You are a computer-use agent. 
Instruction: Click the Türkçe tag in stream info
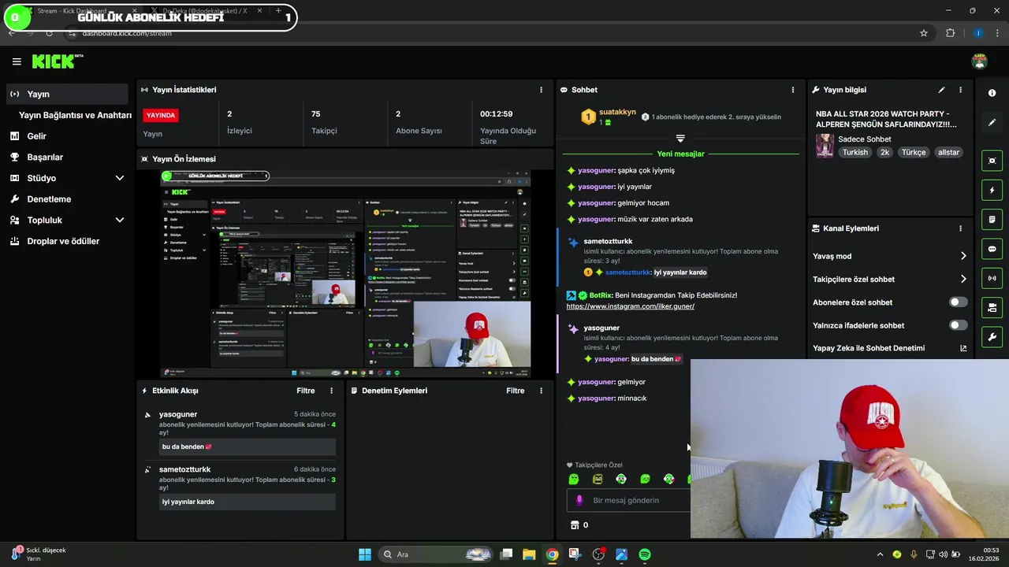pyautogui.click(x=914, y=153)
